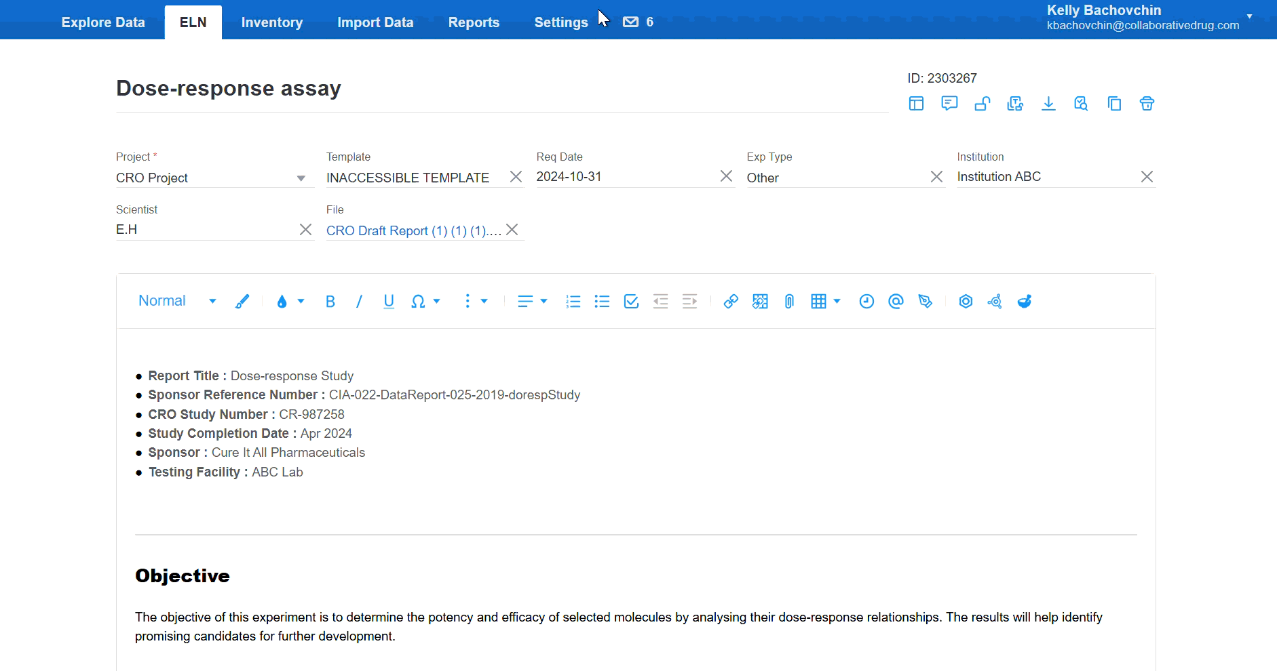Click the duplicate entry icon
The height and width of the screenshot is (671, 1277).
[1114, 104]
